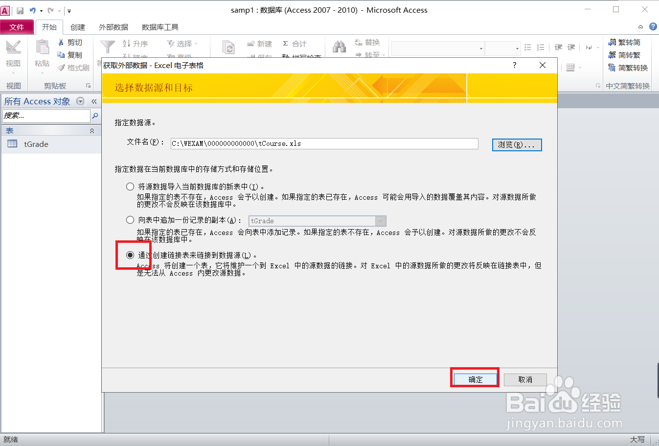
Task: Click the Refresh All icon
Action: [228, 47]
